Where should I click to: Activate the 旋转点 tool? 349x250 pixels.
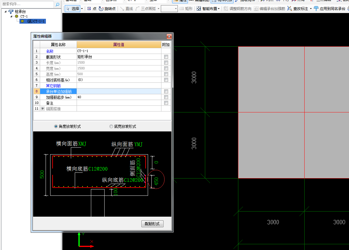pos(107,9)
